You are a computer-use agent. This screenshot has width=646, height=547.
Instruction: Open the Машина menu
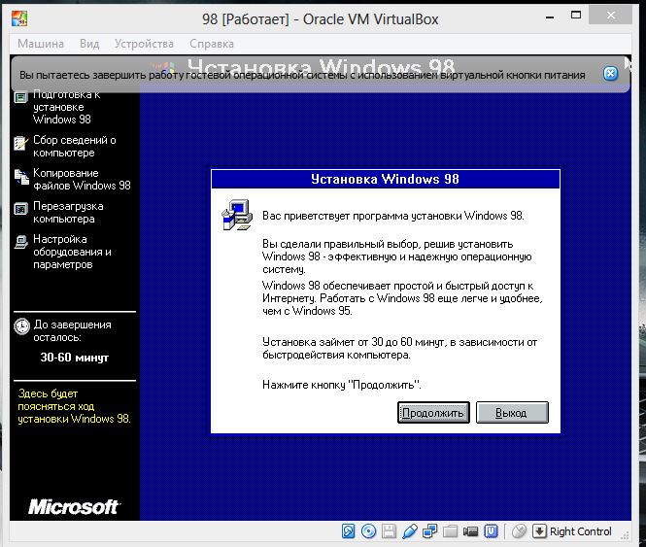(41, 44)
